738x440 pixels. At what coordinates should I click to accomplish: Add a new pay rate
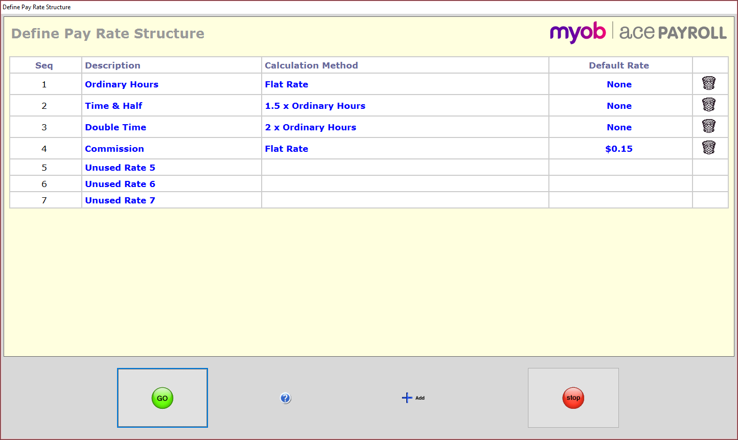click(x=412, y=398)
